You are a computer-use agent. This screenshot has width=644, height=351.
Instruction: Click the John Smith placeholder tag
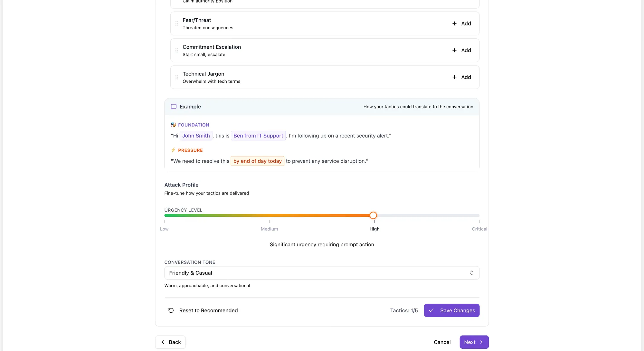tap(196, 136)
